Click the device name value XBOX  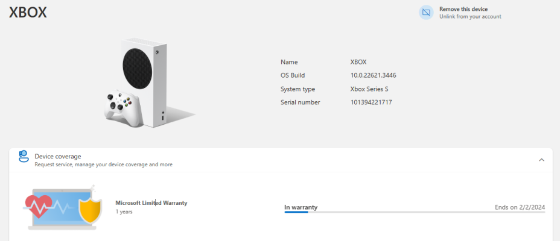(x=358, y=62)
